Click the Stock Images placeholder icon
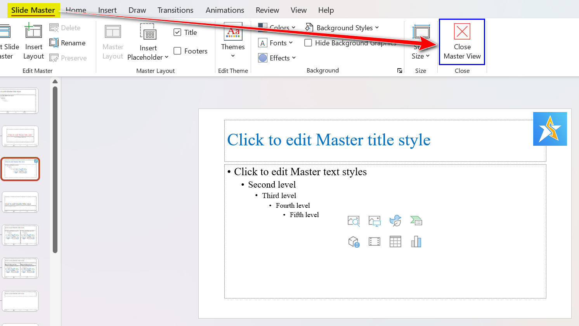Image resolution: width=579 pixels, height=326 pixels. [x=354, y=221]
